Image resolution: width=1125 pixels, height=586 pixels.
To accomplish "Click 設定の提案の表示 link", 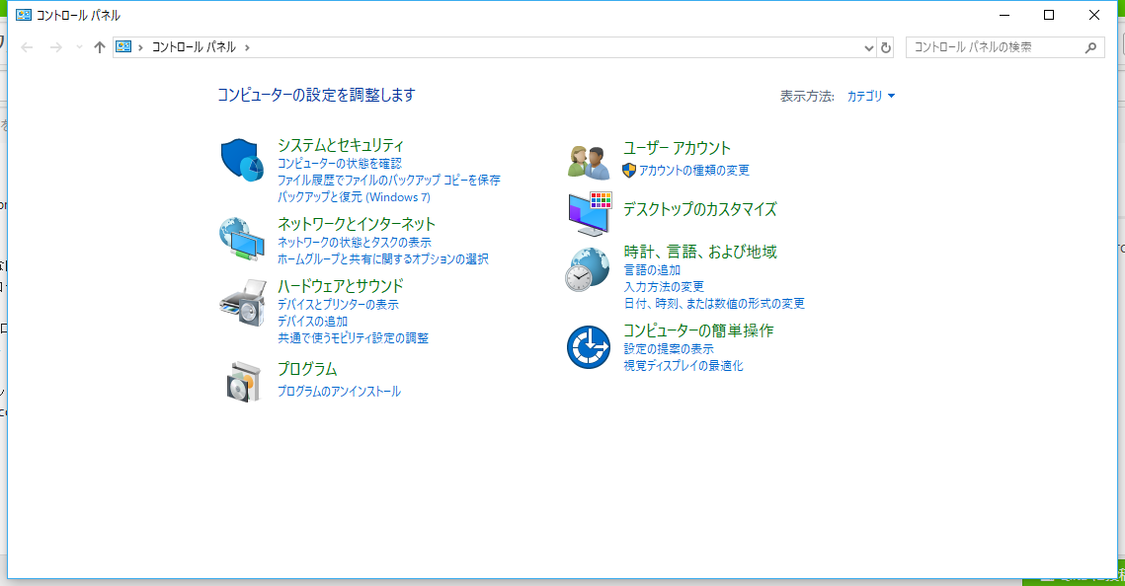I will tap(669, 349).
